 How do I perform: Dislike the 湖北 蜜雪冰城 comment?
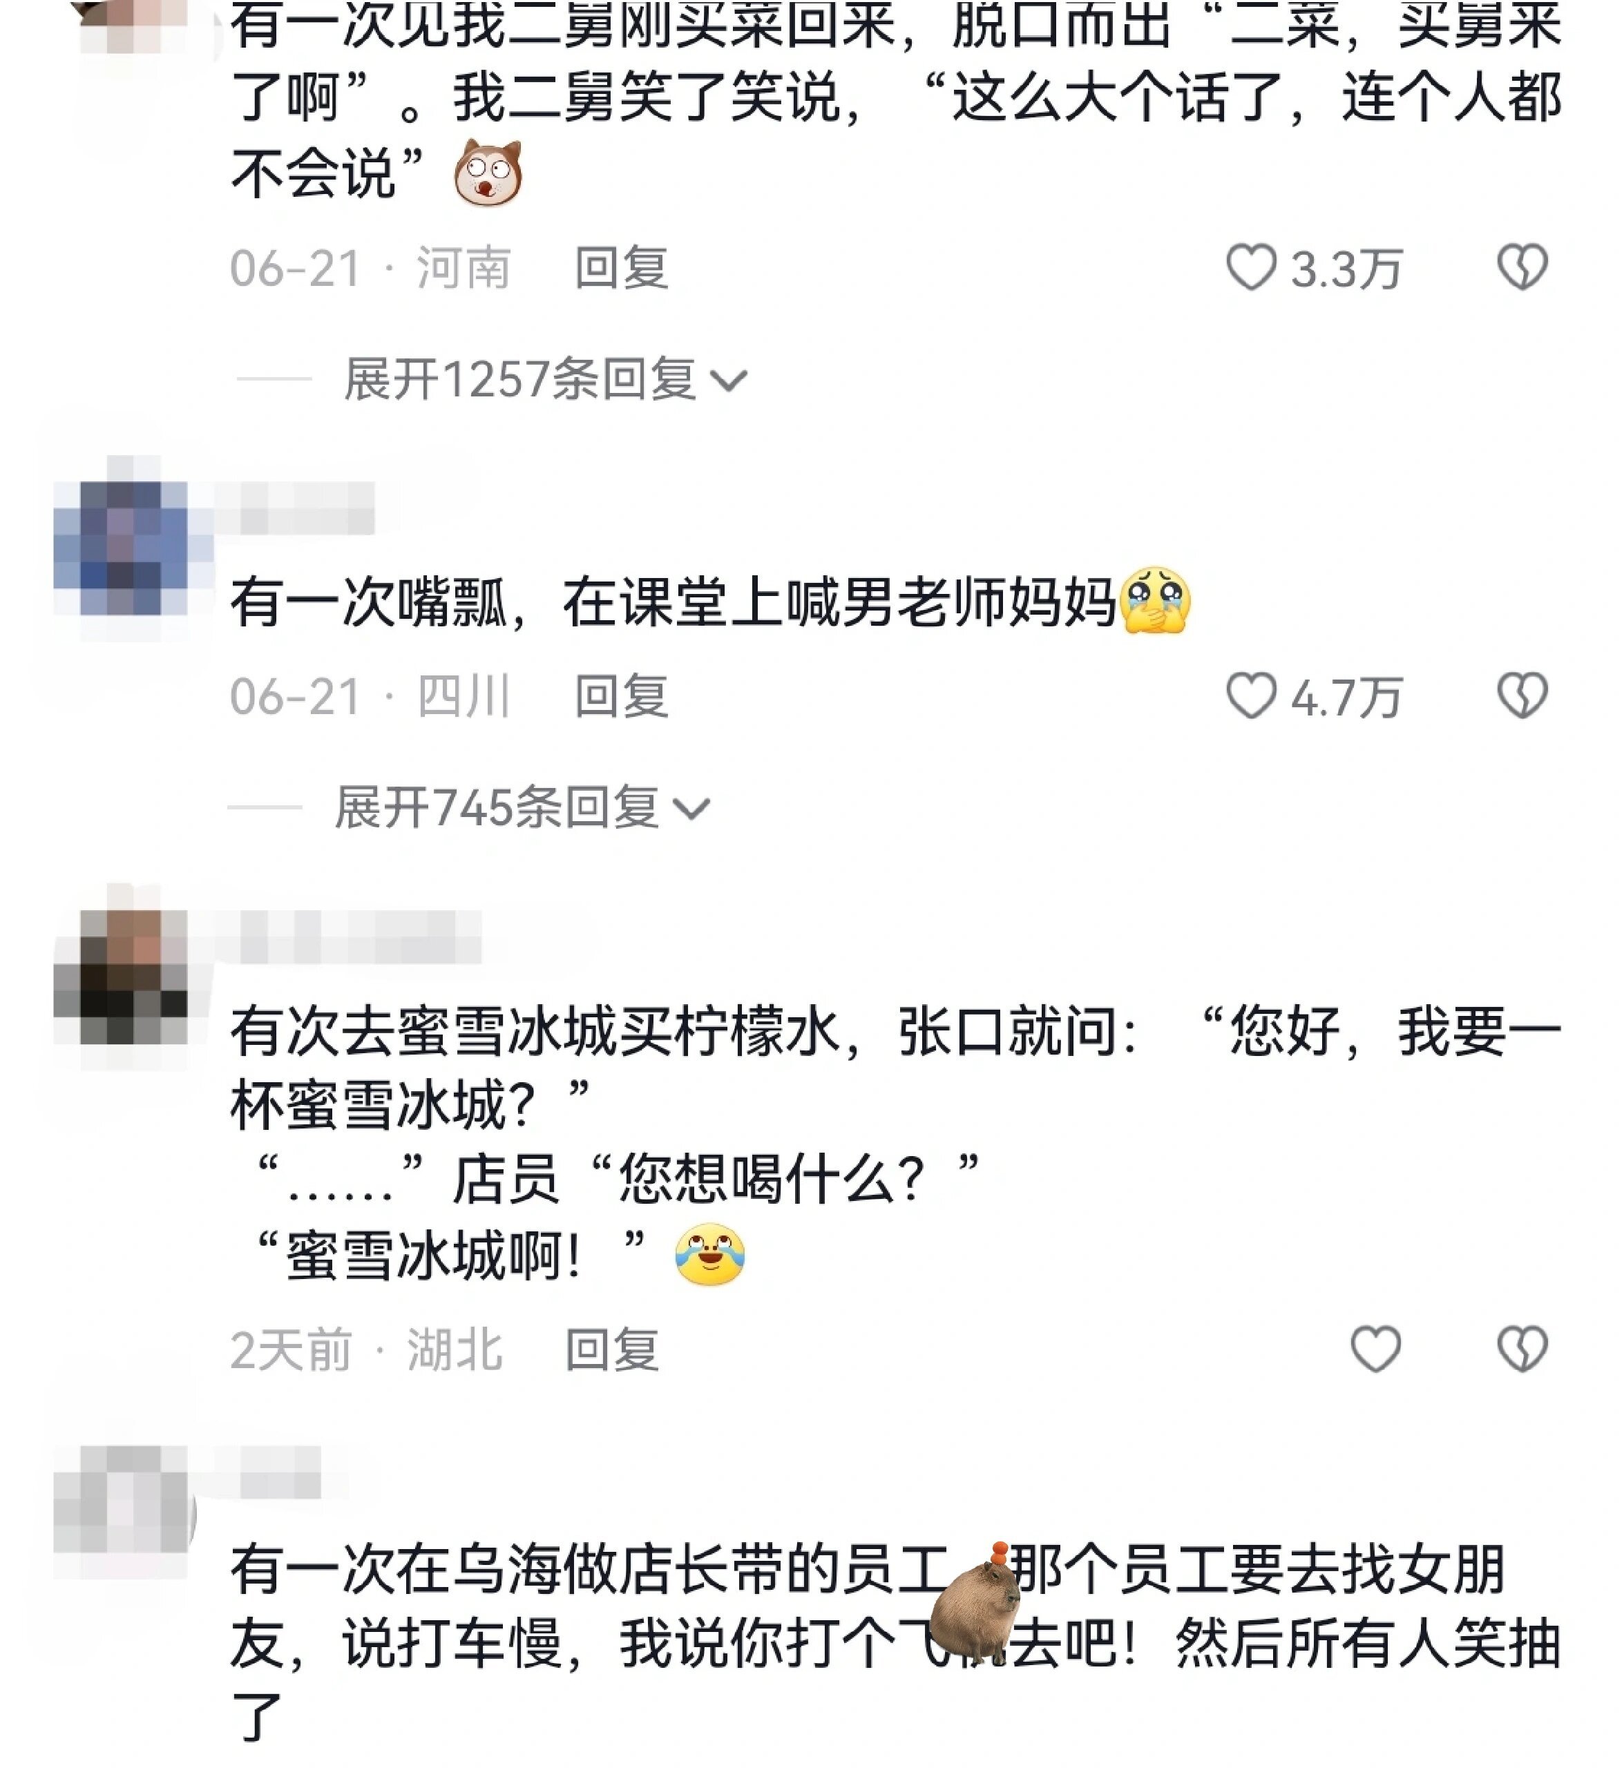(x=1522, y=1348)
